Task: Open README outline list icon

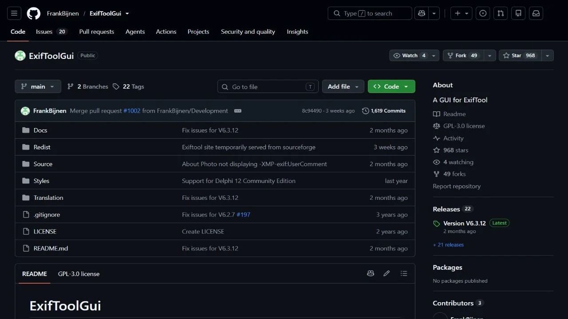Action: click(404, 274)
